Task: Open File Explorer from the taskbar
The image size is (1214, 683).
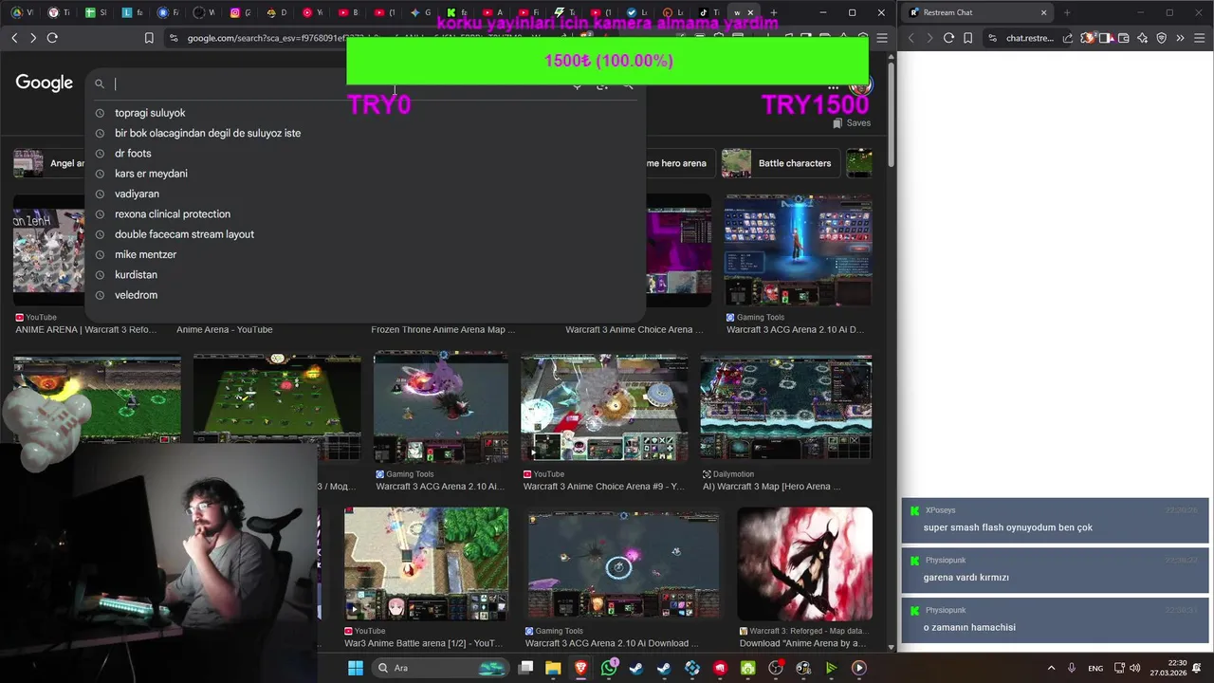Action: tap(554, 668)
